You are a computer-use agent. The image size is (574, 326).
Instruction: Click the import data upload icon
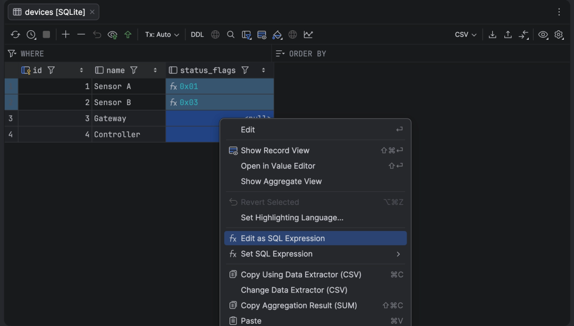508,35
